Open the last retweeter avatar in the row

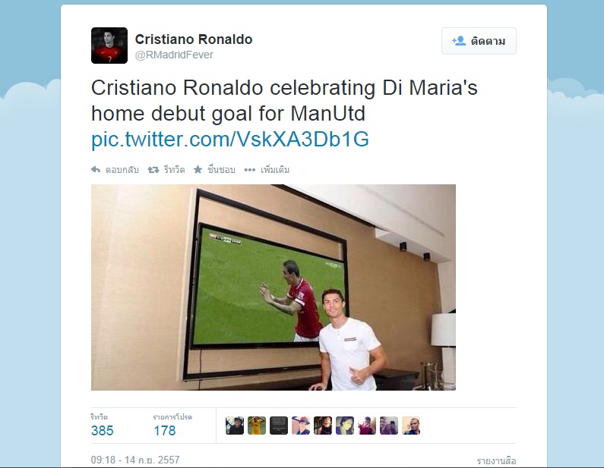click(411, 426)
